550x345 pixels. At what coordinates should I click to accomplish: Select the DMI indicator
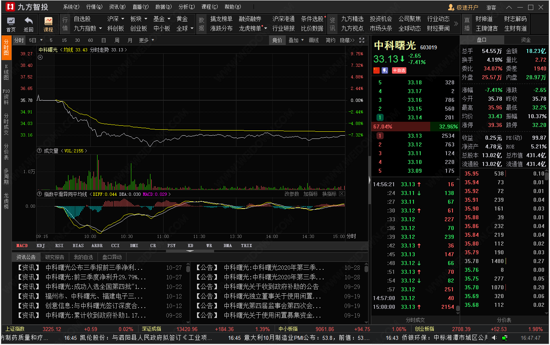[x=134, y=246]
